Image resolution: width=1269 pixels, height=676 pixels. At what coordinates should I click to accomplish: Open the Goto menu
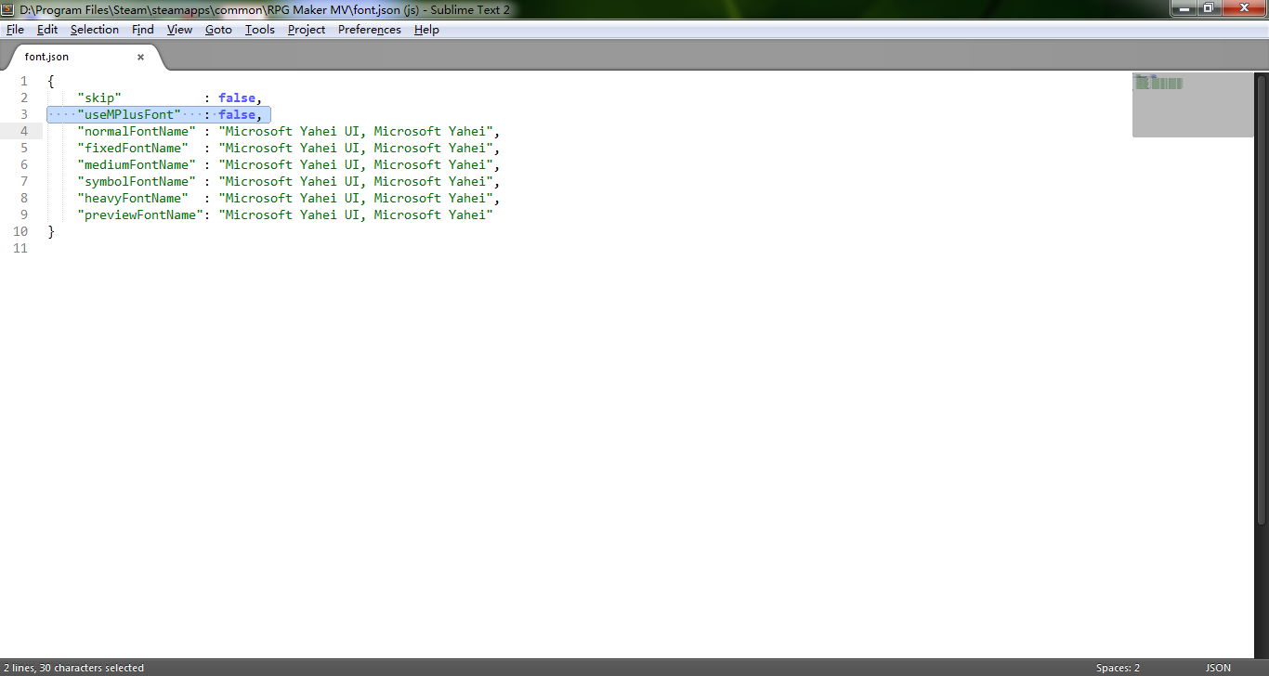[218, 30]
